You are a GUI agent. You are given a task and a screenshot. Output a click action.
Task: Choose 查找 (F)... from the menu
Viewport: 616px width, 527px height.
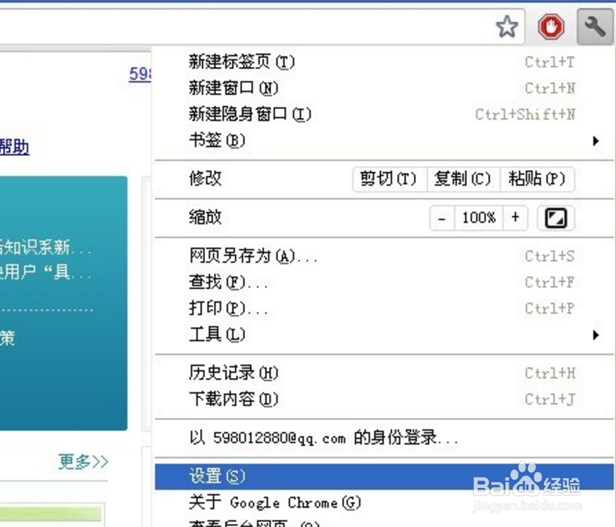pyautogui.click(x=384, y=282)
